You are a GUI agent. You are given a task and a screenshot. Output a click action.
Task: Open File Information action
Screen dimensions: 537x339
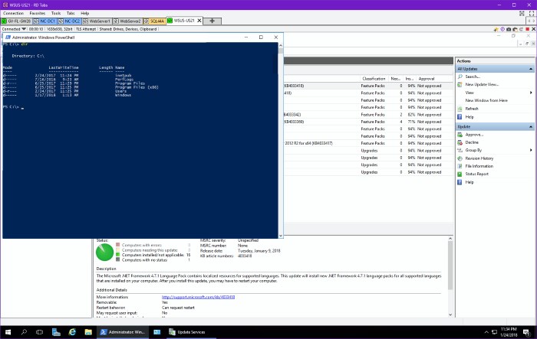pos(479,166)
